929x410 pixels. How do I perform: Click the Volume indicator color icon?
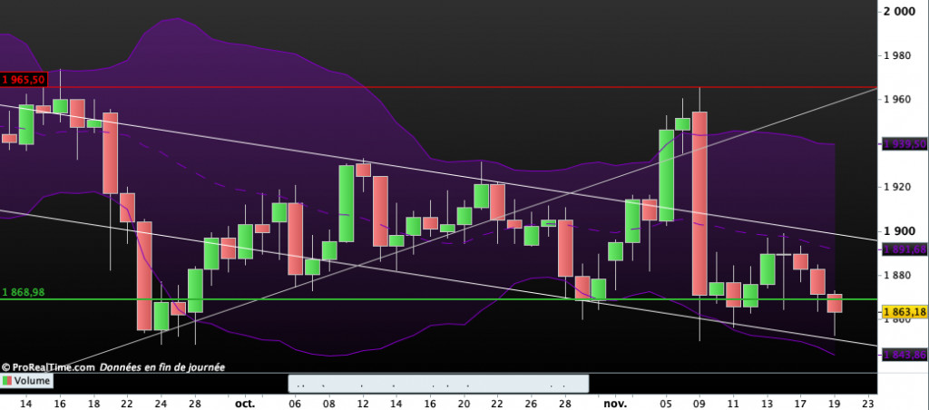[5, 382]
